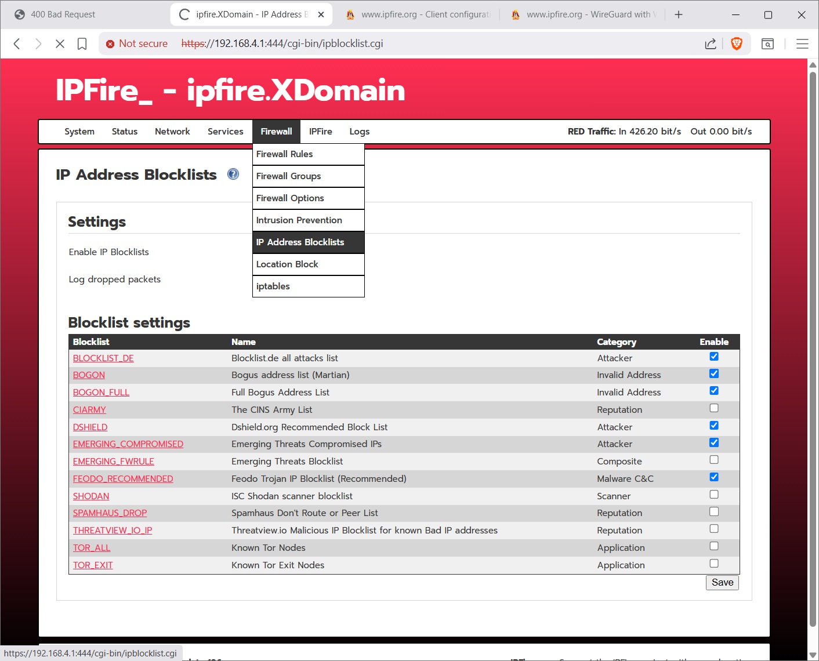The image size is (819, 661).
Task: Open the help icon next to IP Address Blocklists
Action: (233, 174)
